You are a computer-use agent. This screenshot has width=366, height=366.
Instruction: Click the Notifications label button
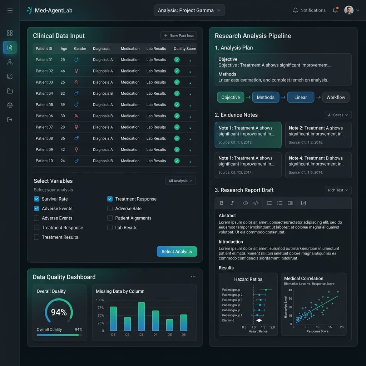tap(309, 10)
